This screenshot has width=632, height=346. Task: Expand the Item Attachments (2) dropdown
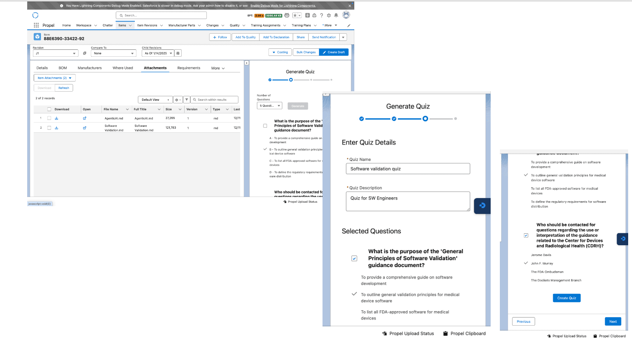[x=54, y=78]
